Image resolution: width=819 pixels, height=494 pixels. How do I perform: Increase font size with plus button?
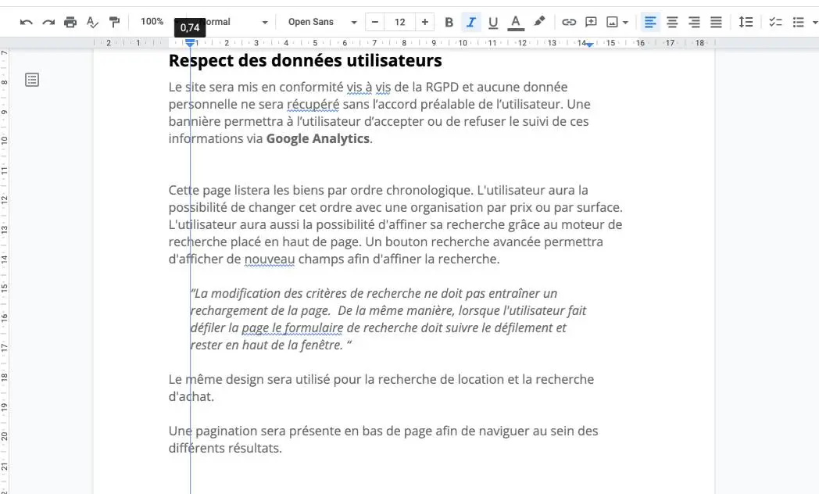point(424,22)
